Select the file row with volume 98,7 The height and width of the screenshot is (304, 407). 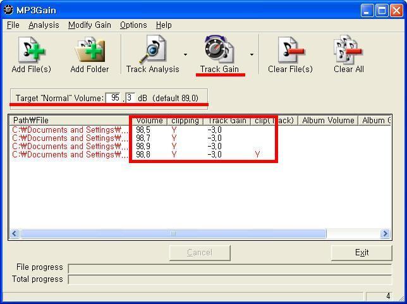coord(200,138)
